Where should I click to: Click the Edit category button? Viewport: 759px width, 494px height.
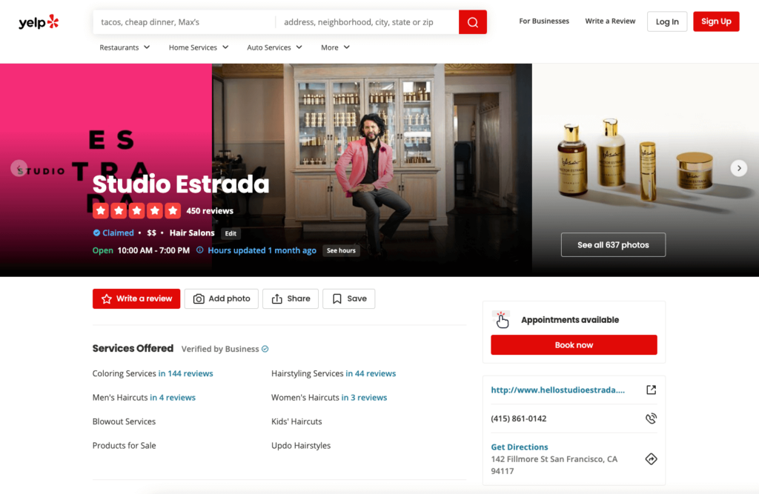(231, 233)
